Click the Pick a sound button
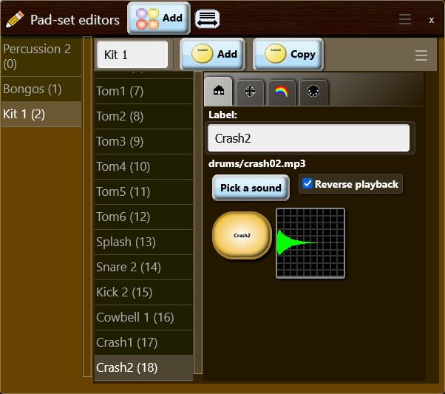The image size is (445, 394). point(251,188)
